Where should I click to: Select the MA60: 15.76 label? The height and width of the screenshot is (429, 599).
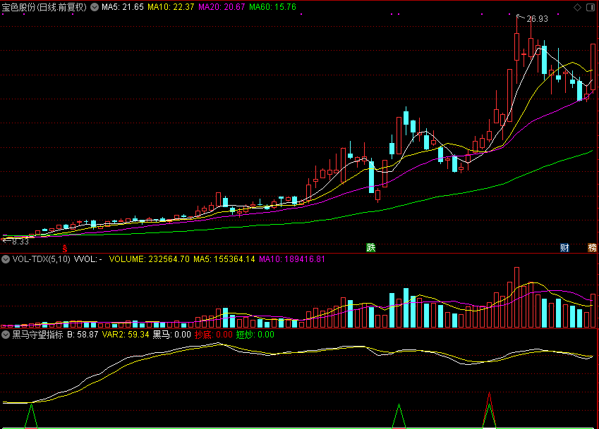coord(272,7)
